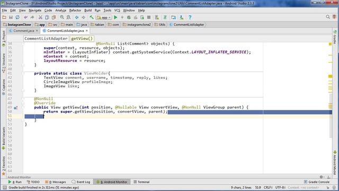This screenshot has height=191, width=339.
Task: Click the Undo arrow icon
Action: 26,18
